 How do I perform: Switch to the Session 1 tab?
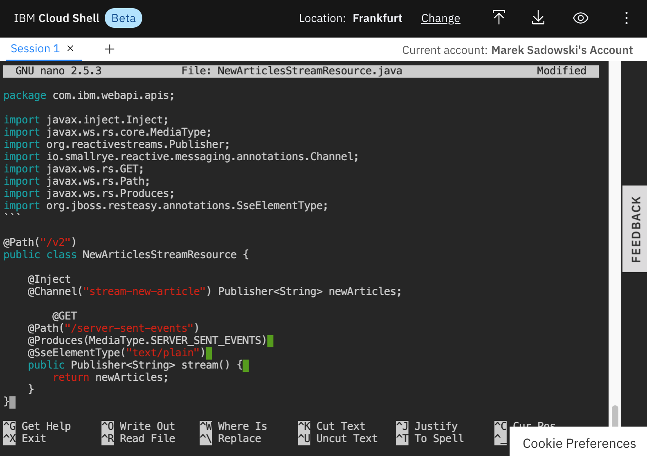coord(35,49)
